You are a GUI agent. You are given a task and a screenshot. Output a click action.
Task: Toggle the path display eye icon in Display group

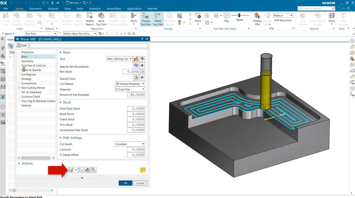[x=179, y=15]
